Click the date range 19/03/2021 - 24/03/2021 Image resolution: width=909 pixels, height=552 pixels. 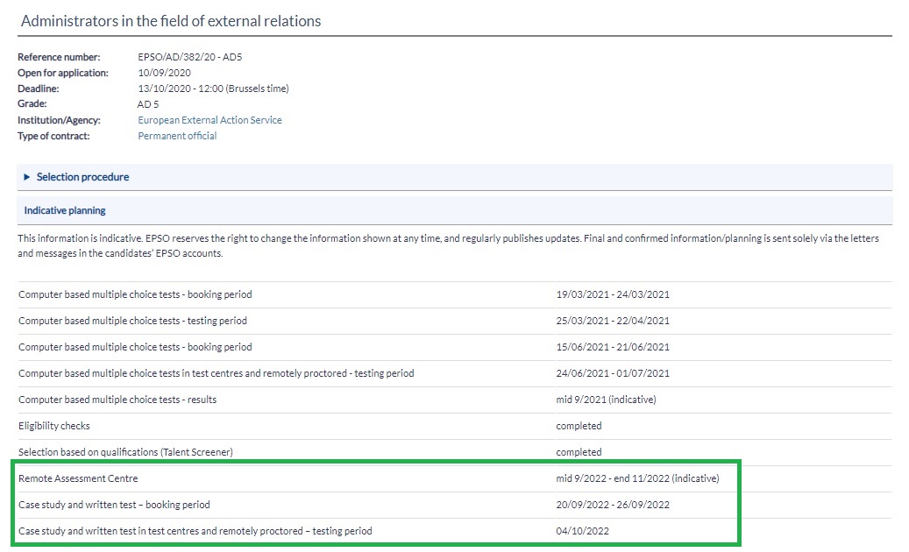[x=612, y=294]
